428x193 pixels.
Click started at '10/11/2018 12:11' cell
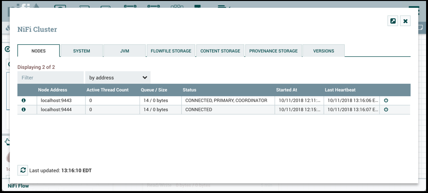[299, 101]
